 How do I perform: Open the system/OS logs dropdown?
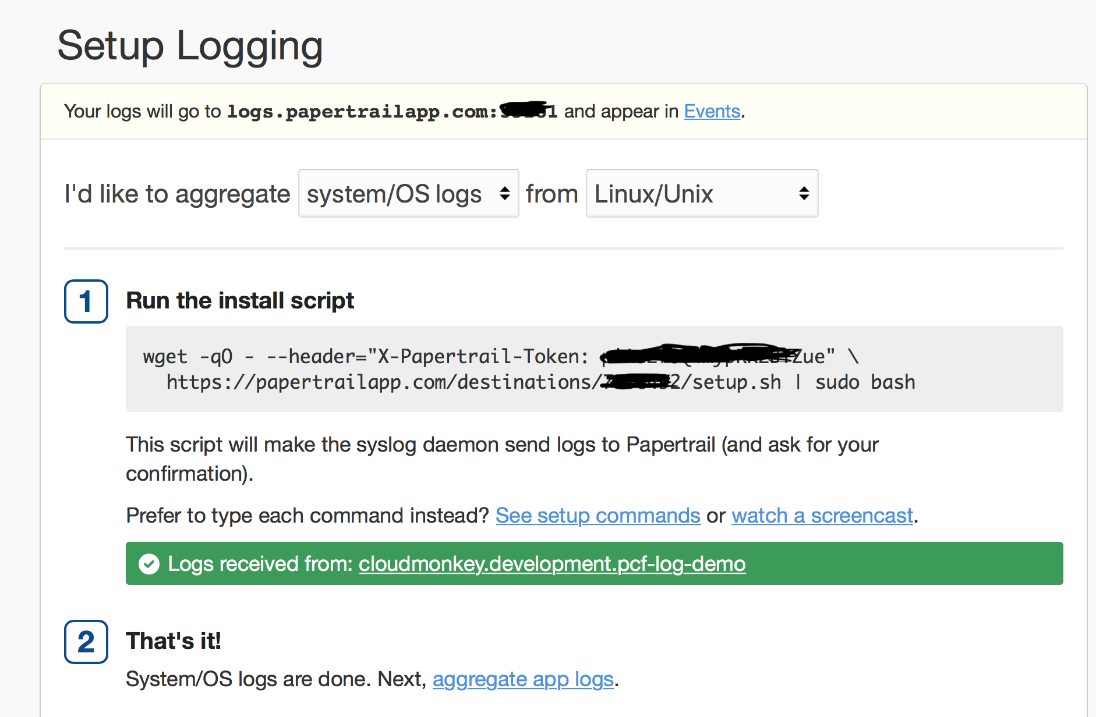pyautogui.click(x=408, y=193)
